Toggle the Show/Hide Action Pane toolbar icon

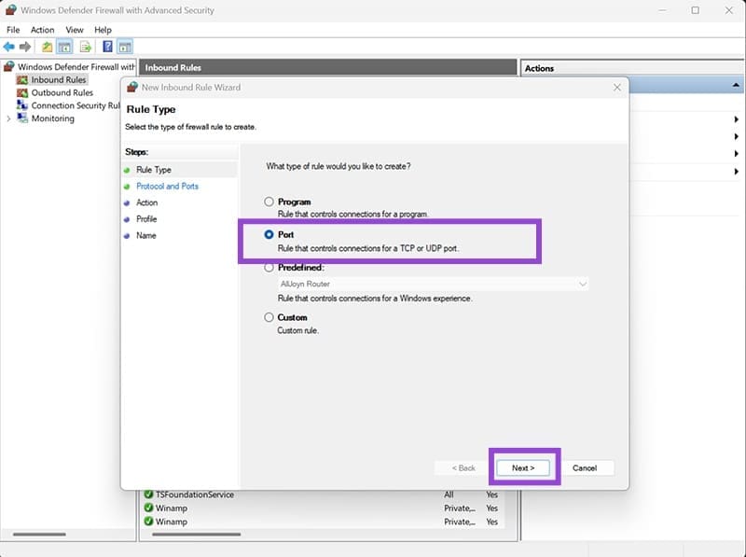[125, 46]
